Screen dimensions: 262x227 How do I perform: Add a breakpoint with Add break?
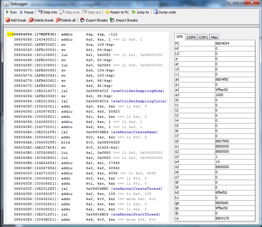[x=7, y=20]
